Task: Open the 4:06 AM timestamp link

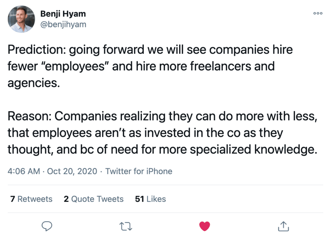Action: [x=24, y=171]
